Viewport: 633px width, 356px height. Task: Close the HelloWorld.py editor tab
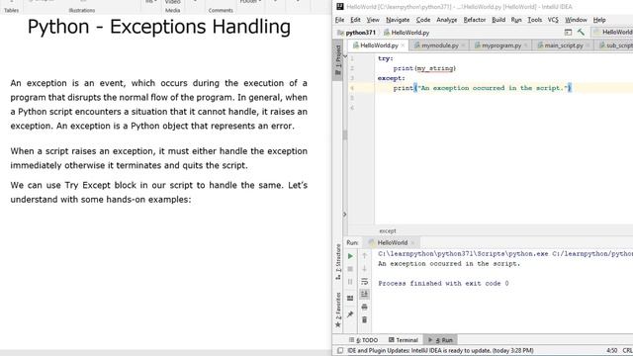pyautogui.click(x=403, y=45)
